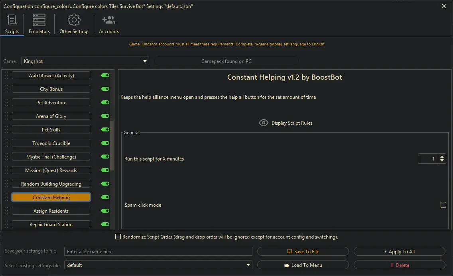Image resolution: width=453 pixels, height=276 pixels.
Task: Expand the existing settings file dropdown
Action: tap(248, 265)
